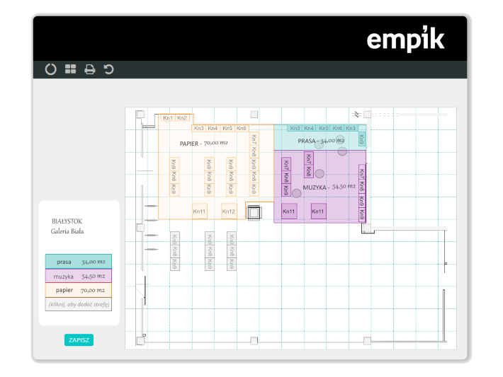This screenshot has width=503, height=377.
Task: Open the grid view icon
Action: click(x=71, y=69)
